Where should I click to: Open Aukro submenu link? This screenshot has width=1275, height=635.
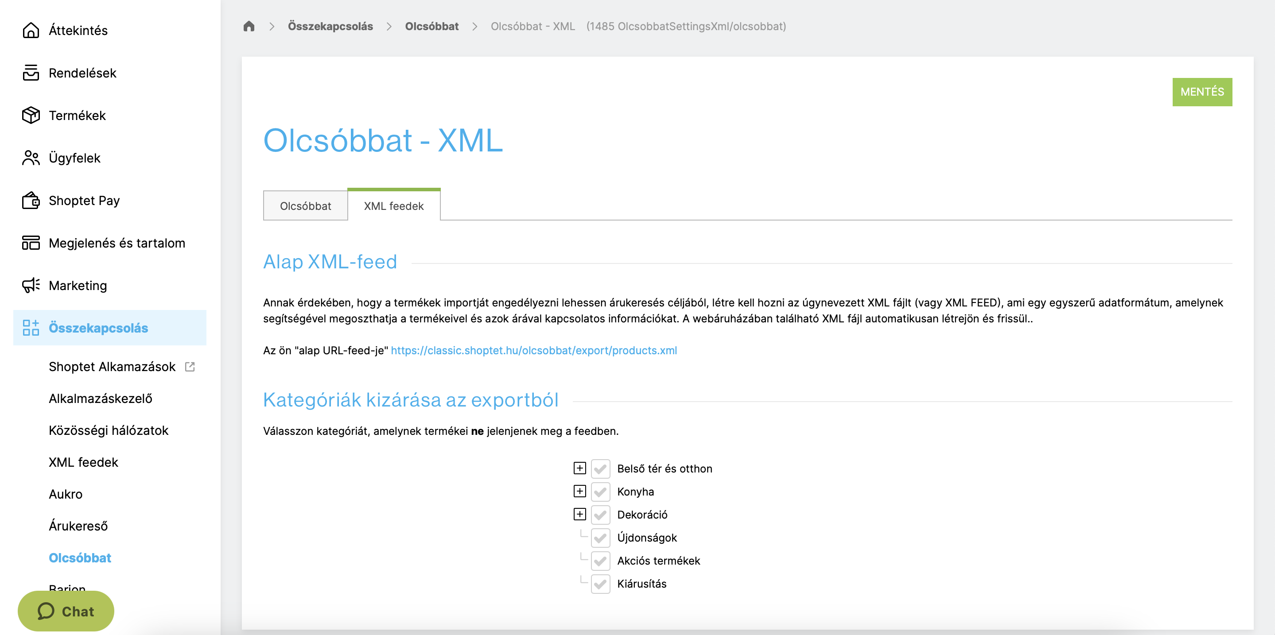pos(65,494)
